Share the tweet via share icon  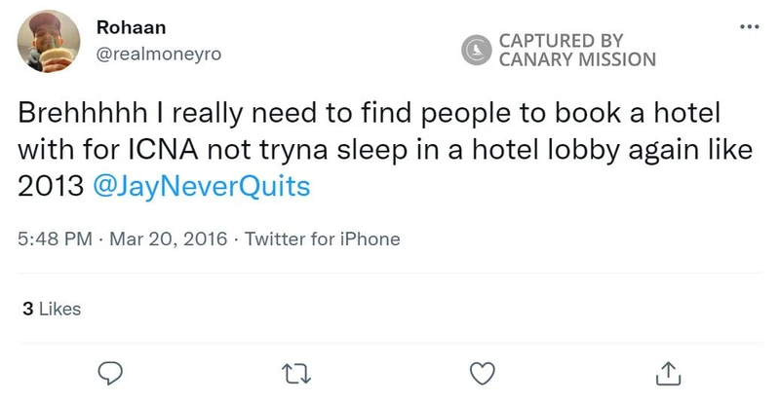668,372
